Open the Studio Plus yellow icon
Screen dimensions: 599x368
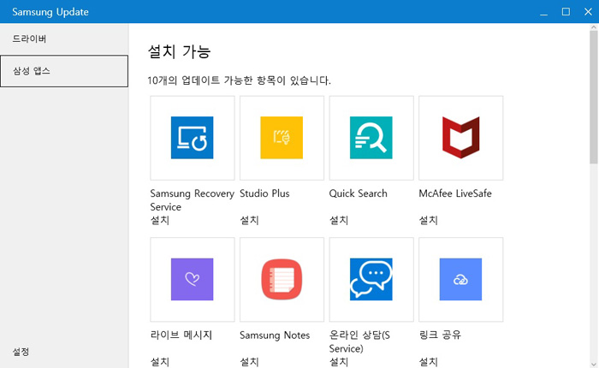point(282,138)
